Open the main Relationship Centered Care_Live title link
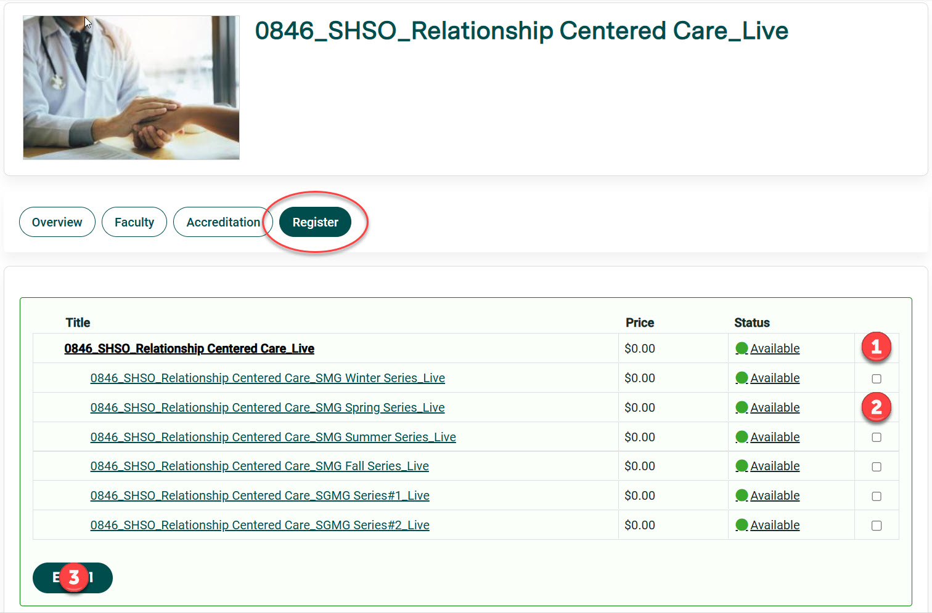 pyautogui.click(x=189, y=349)
